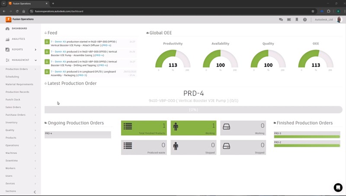This screenshot has width=346, height=196.
Task: Expand Production Orders submenu arrow
Action: (35, 69)
